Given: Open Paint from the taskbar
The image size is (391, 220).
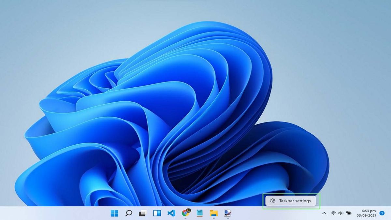Looking at the screenshot, I should point(228,214).
